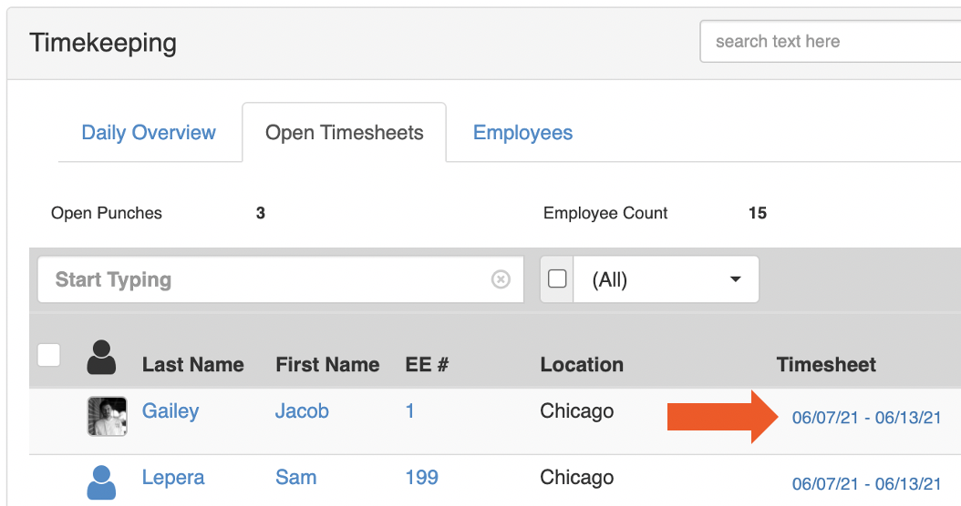
Task: Open employee number 1 link
Action: pos(410,411)
